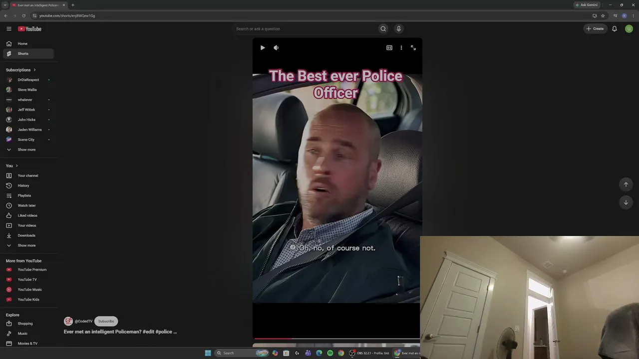Open the Steve Wallis subscription
This screenshot has height=359, width=639.
click(x=28, y=90)
